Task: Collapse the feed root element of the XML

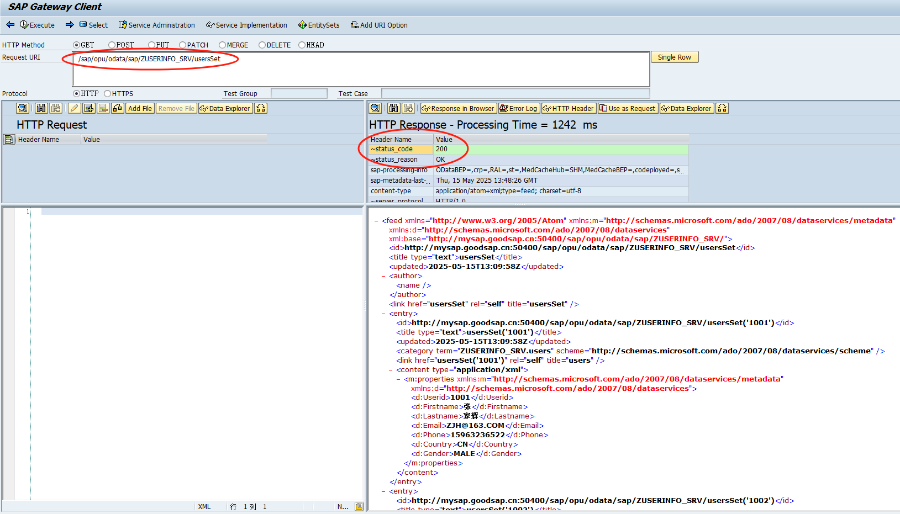Action: pos(375,220)
